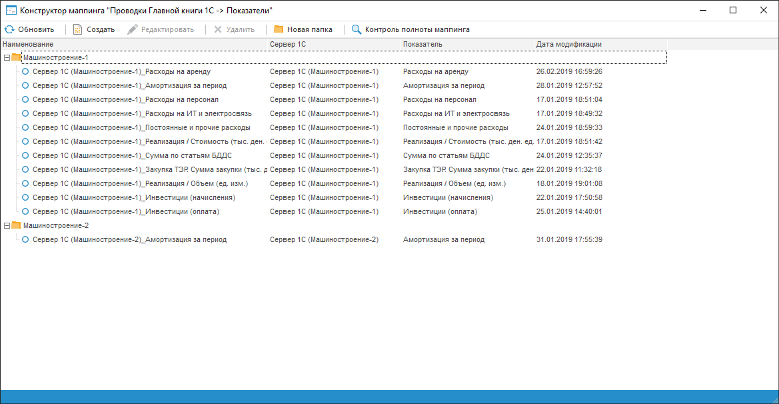Click the Машиностроение-1 folder icon
The width and height of the screenshot is (779, 404).
(x=16, y=57)
